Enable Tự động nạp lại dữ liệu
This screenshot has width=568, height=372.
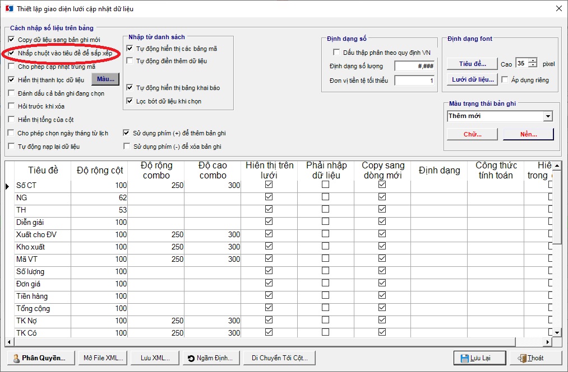12,146
